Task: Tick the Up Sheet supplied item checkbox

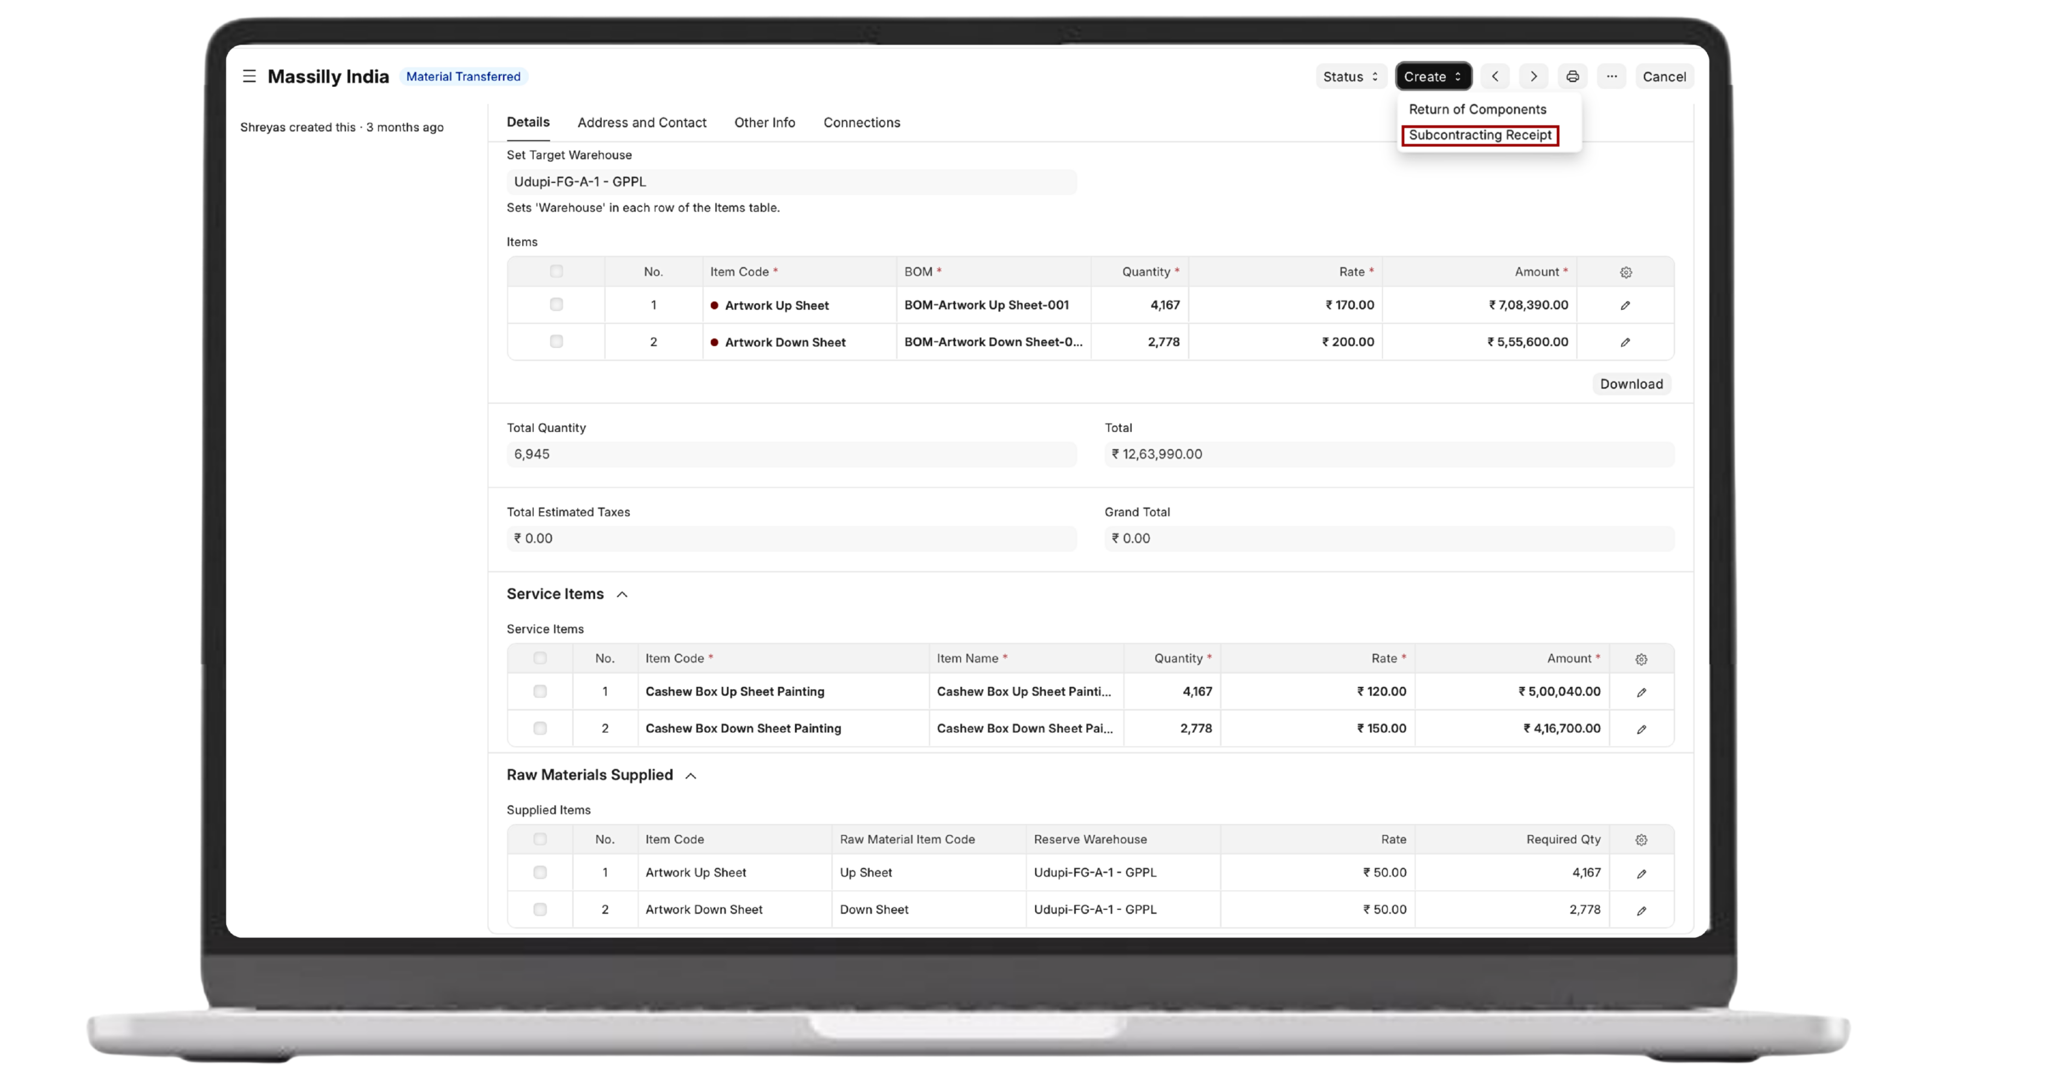Action: pos(540,872)
